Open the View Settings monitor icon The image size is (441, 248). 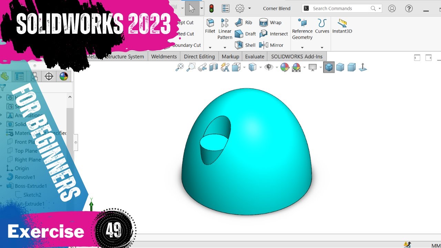tap(312, 67)
